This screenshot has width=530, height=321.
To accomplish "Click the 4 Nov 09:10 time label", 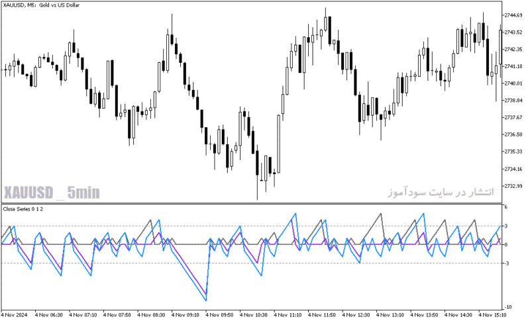I will pos(185,315).
